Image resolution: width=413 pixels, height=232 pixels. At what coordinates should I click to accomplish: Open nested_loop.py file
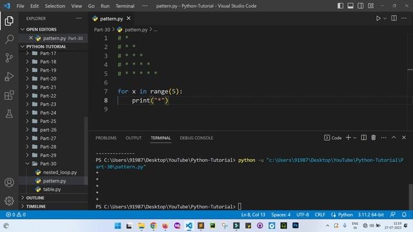[60, 172]
